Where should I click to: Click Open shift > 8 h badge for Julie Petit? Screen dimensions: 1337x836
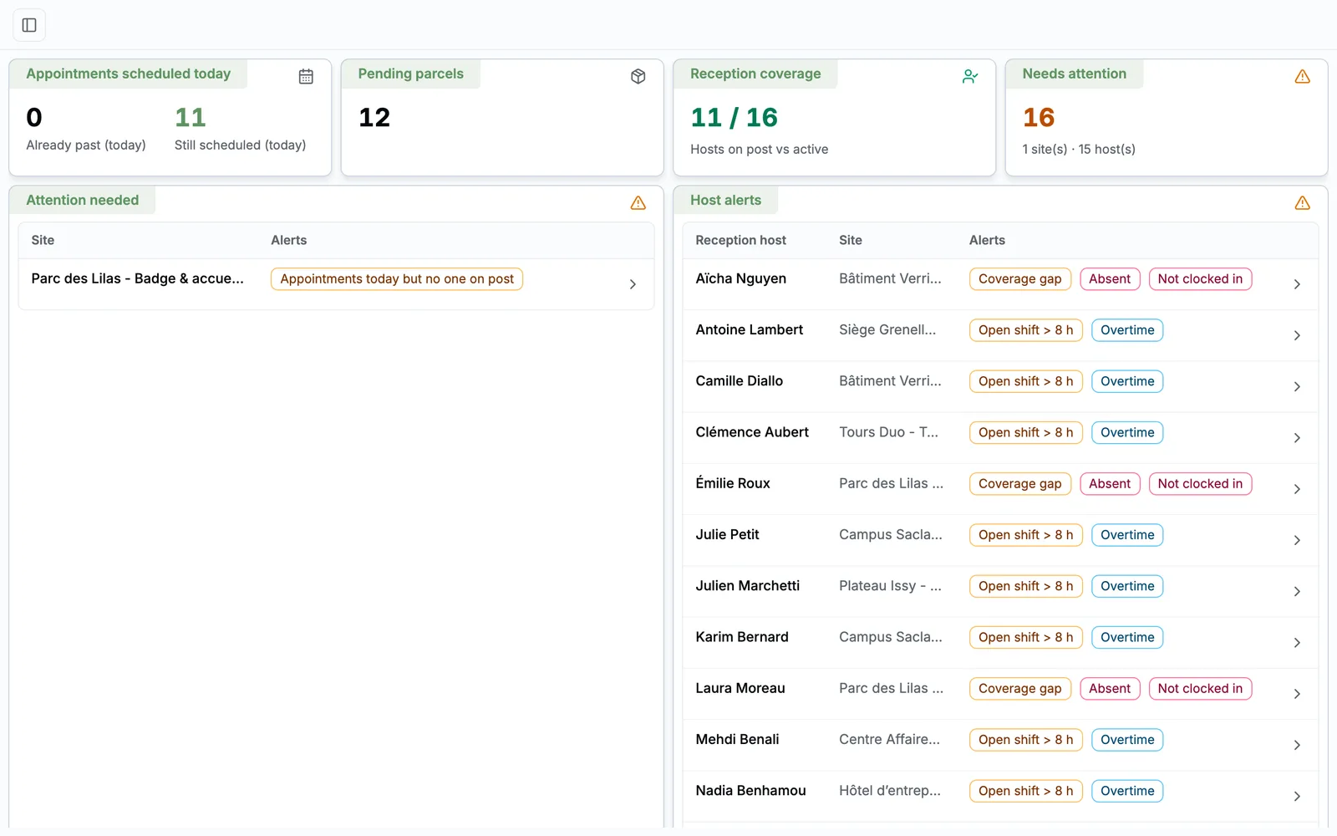(x=1025, y=535)
